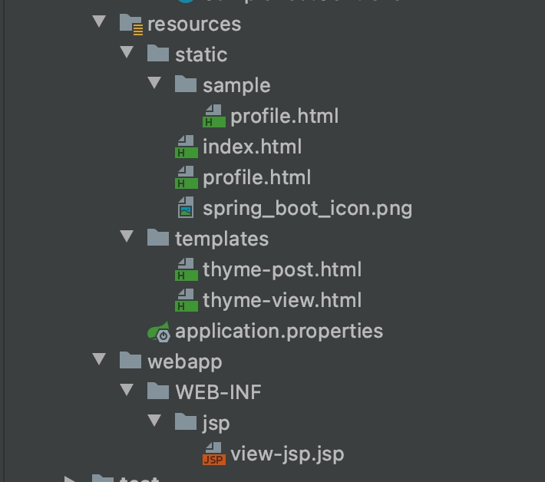This screenshot has height=482, width=545.
Task: Click the thyme-post.html file icon
Action: click(x=187, y=269)
